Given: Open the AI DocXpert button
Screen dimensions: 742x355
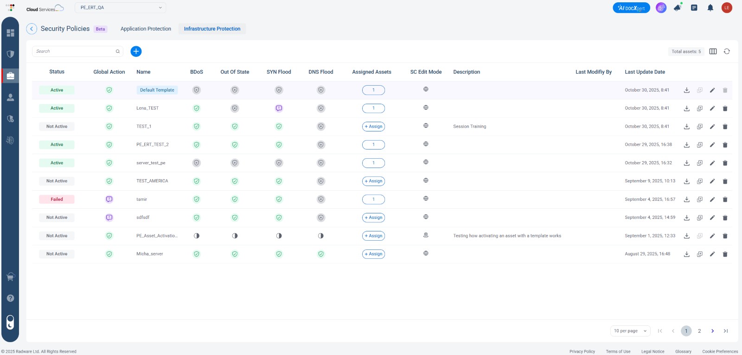Looking at the screenshot, I should click(x=631, y=8).
